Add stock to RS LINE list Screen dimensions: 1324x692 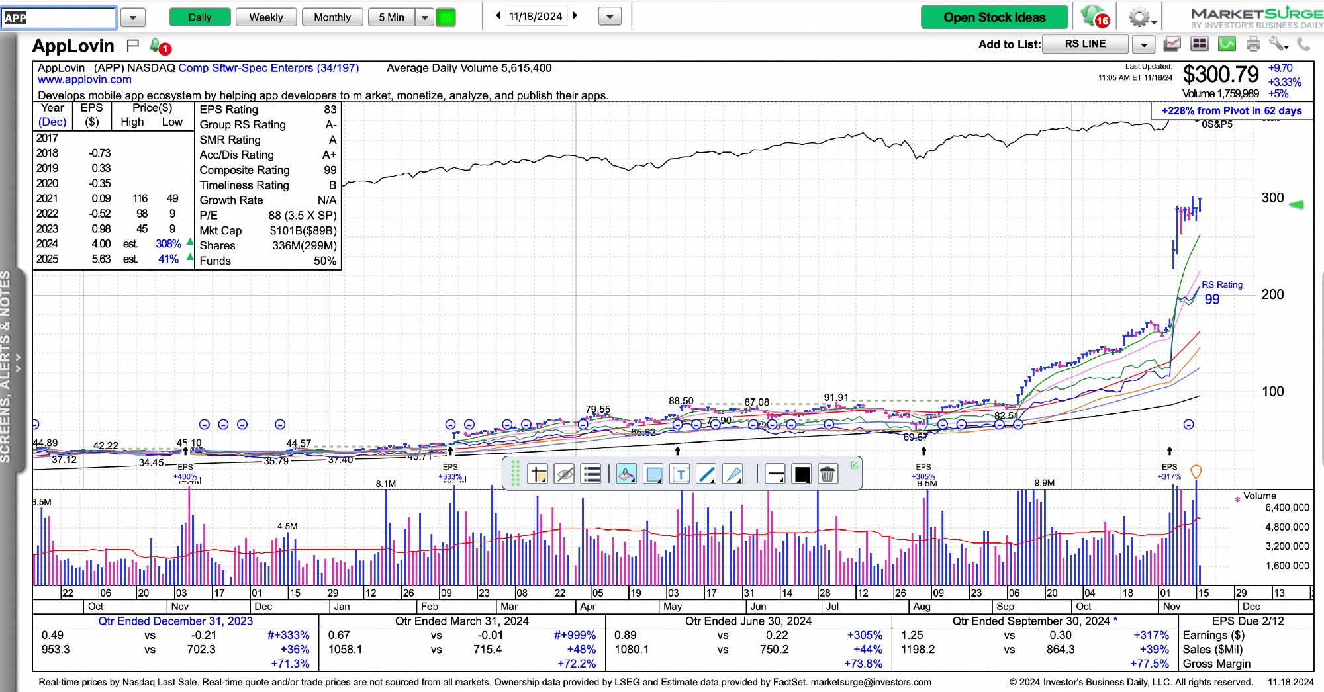click(1086, 44)
